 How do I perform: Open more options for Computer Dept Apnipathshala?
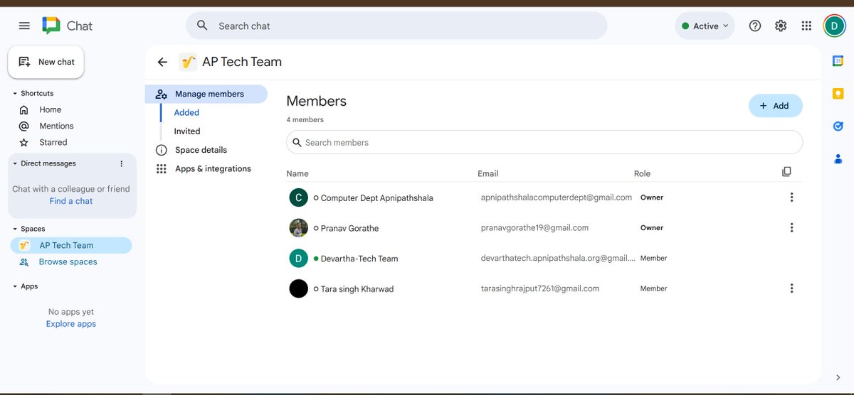(791, 197)
